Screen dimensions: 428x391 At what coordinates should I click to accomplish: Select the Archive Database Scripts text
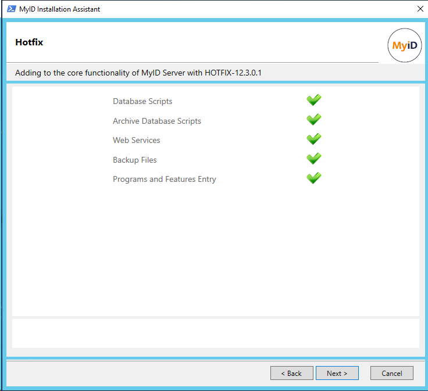157,121
